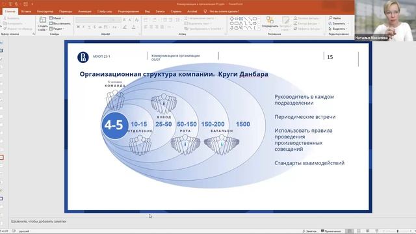Click increase font size icon

(124, 20)
